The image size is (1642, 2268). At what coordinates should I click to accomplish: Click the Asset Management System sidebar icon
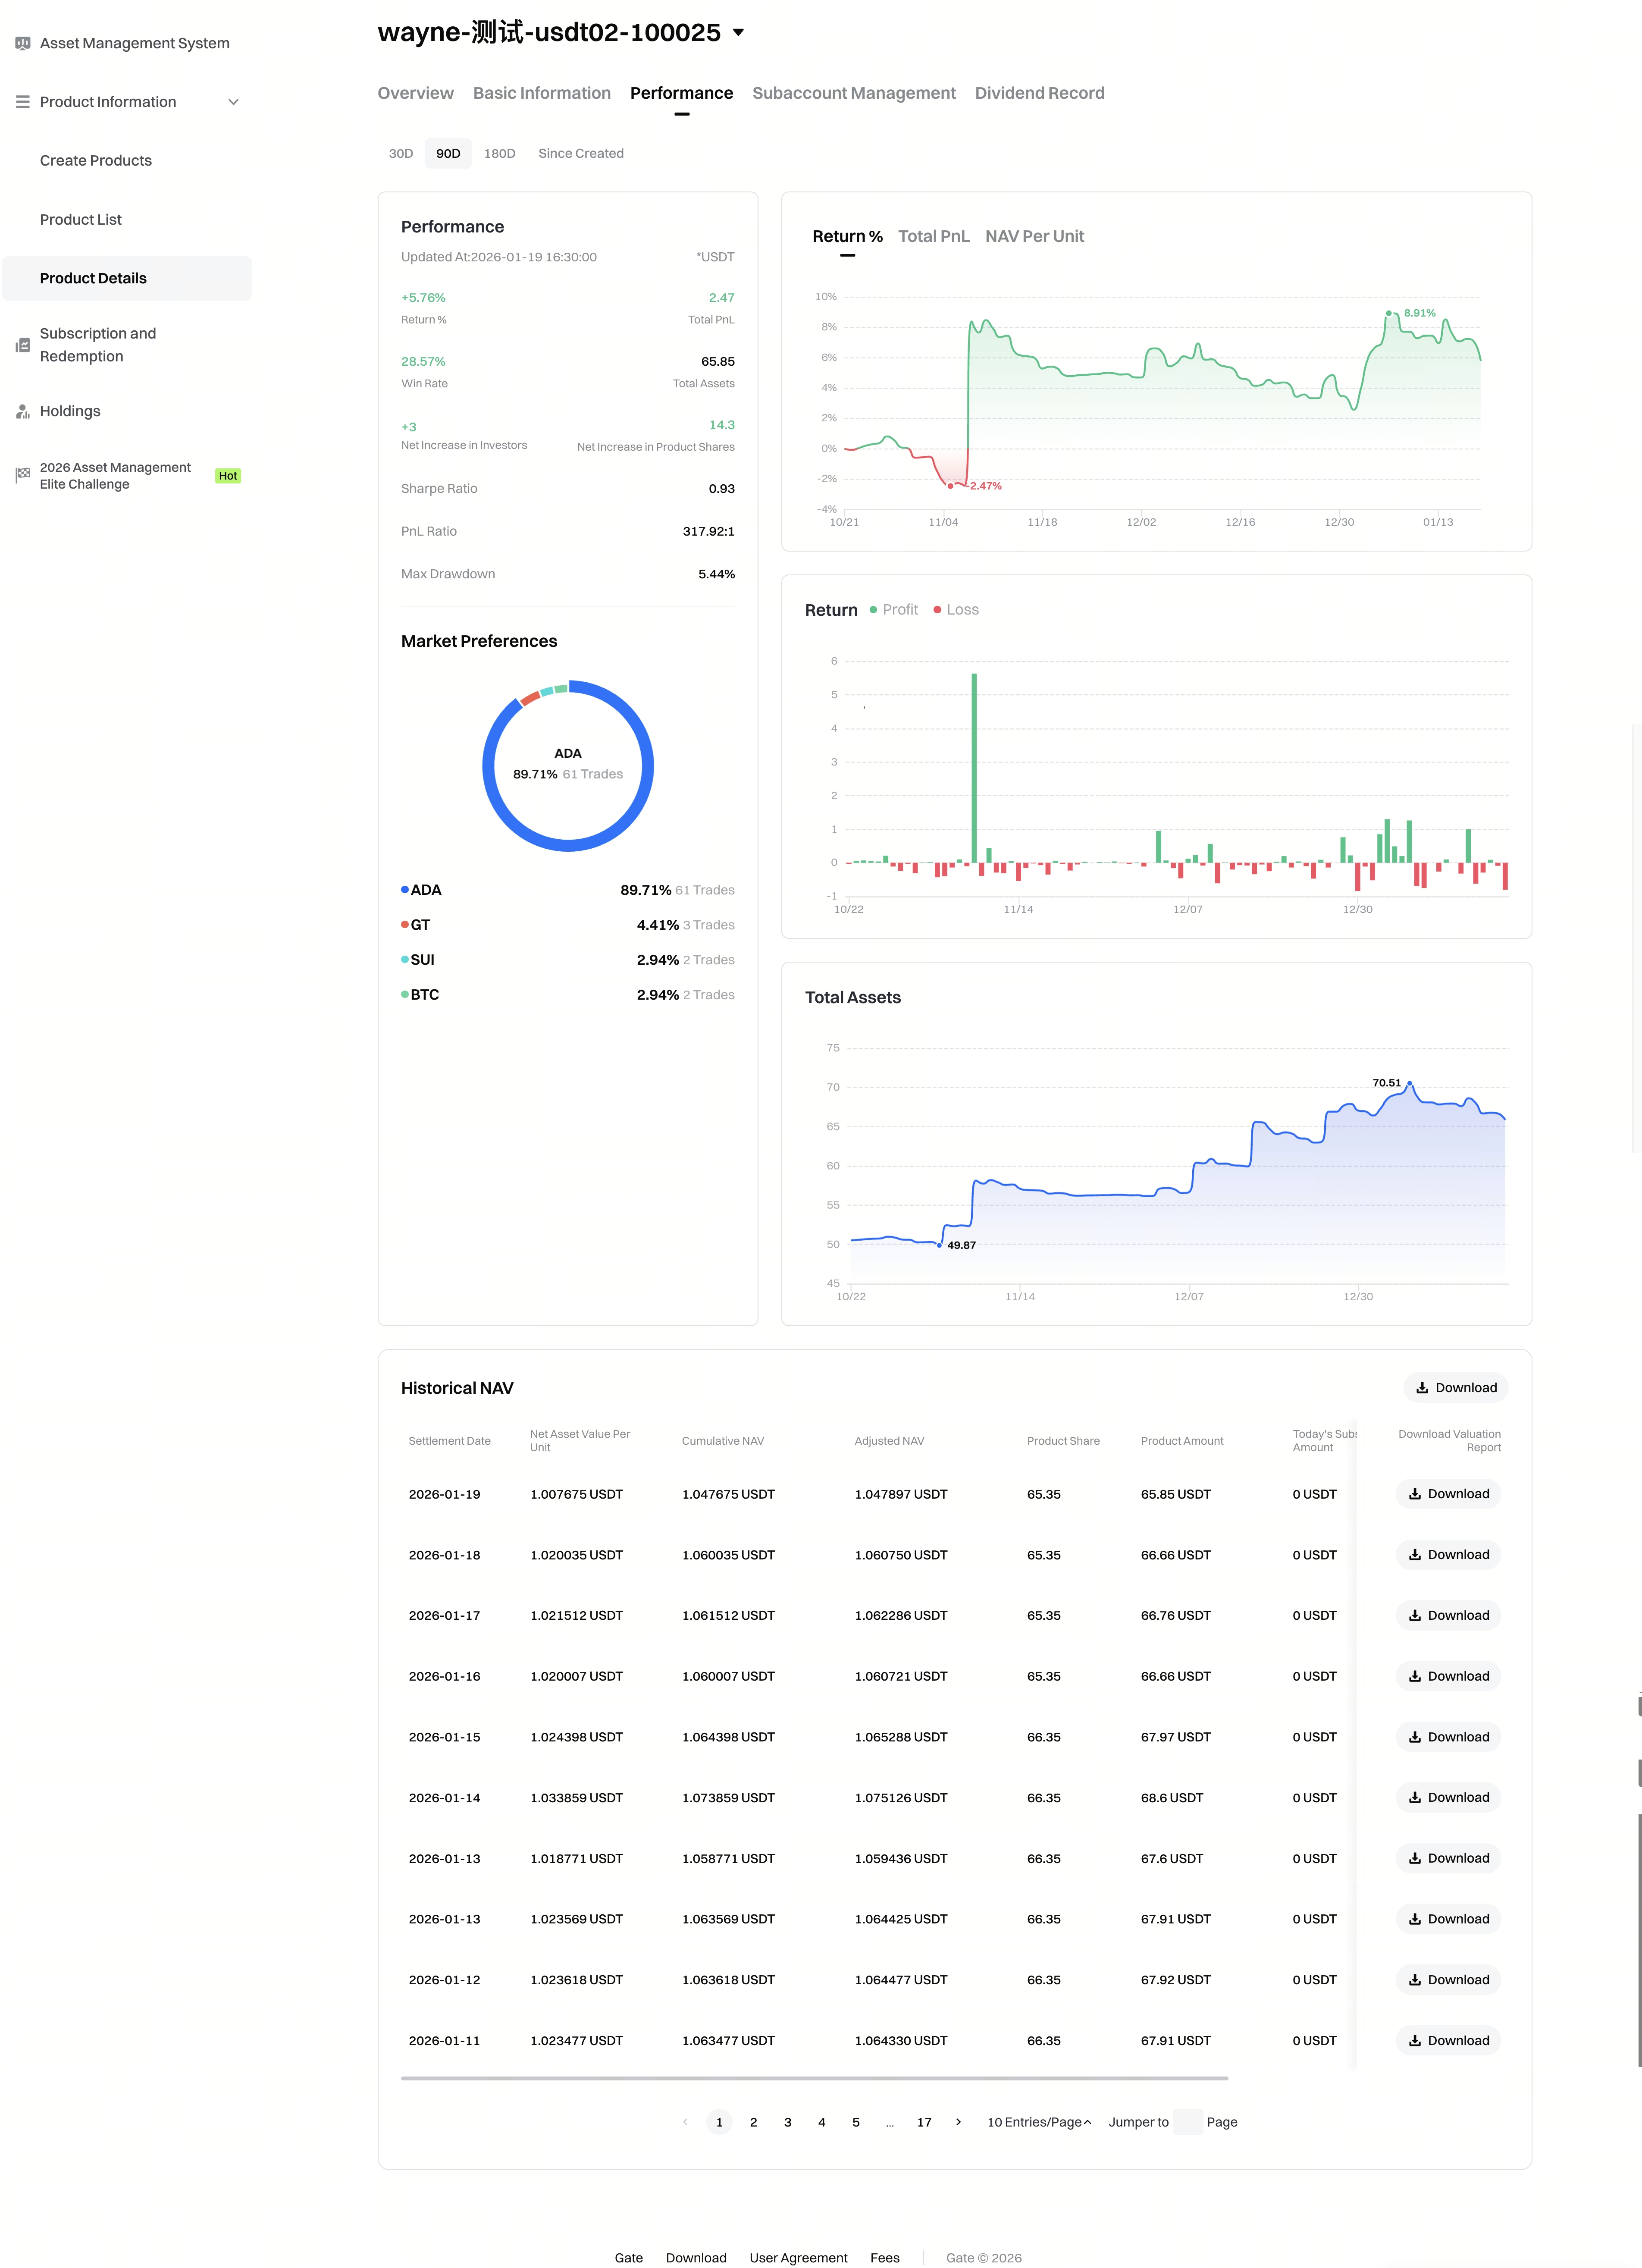pyautogui.click(x=22, y=43)
